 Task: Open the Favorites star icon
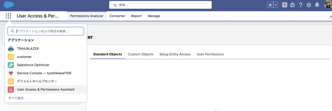coord(270,5)
